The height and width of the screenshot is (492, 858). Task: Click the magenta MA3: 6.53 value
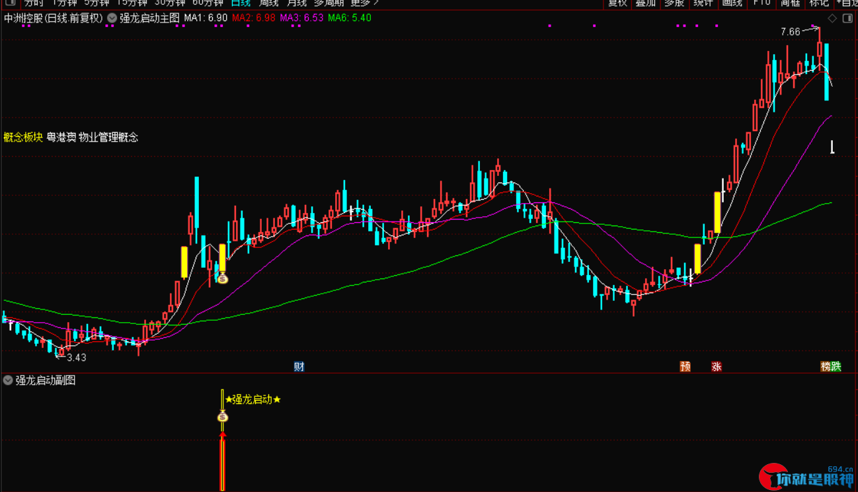pyautogui.click(x=301, y=18)
